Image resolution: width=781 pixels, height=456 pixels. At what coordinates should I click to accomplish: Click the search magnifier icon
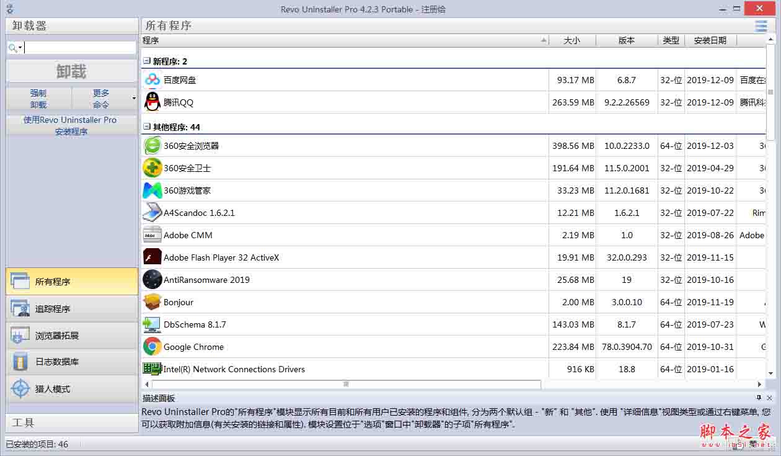point(12,47)
